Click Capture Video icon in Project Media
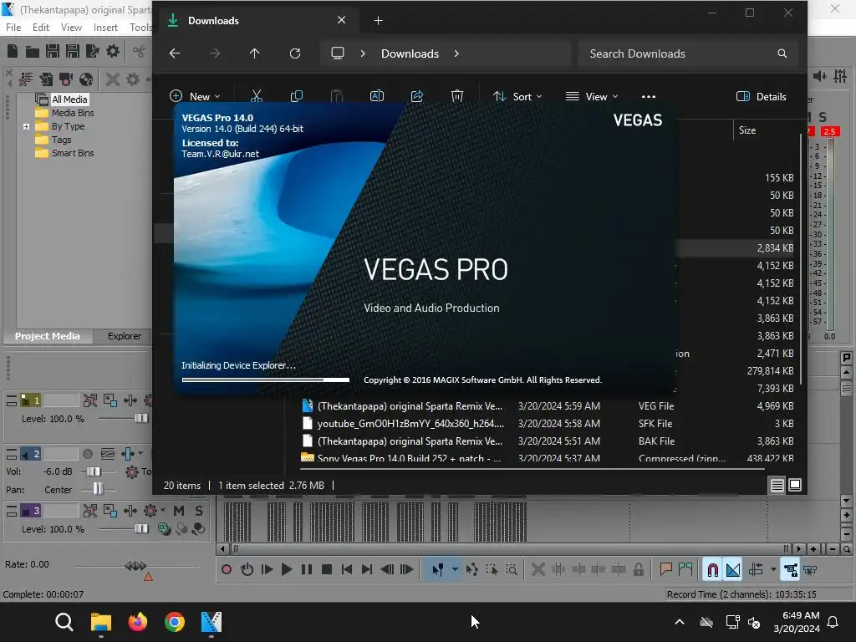The image size is (856, 642). (66, 79)
